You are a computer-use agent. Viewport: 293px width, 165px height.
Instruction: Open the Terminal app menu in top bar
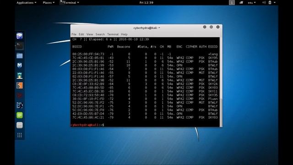[x=70, y=3]
